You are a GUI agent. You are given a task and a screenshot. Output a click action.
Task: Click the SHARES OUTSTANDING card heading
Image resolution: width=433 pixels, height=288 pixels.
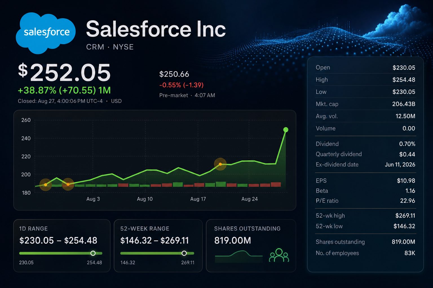tap(247, 229)
